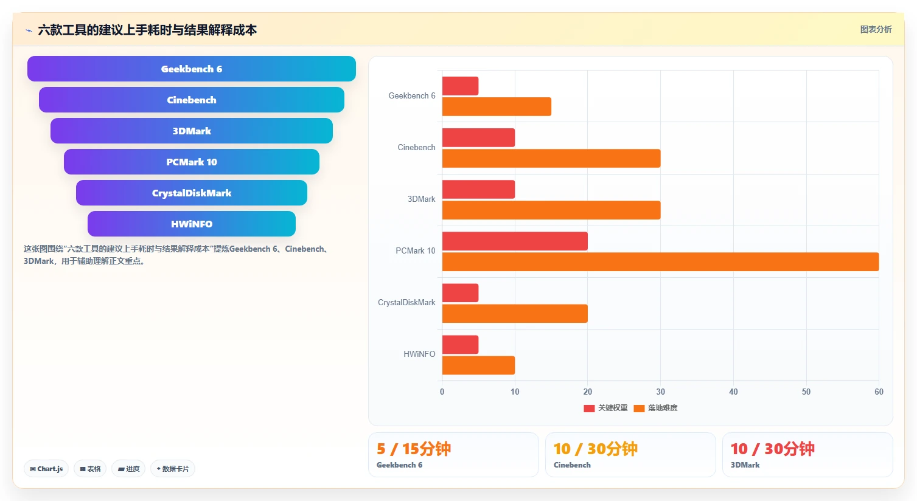Image resolution: width=917 pixels, height=501 pixels.
Task: Click the 3DMark axis label in the chart
Action: tap(421, 199)
